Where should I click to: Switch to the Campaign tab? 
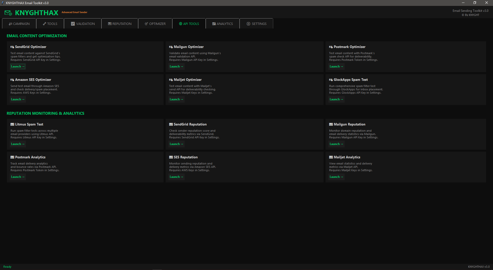click(19, 24)
